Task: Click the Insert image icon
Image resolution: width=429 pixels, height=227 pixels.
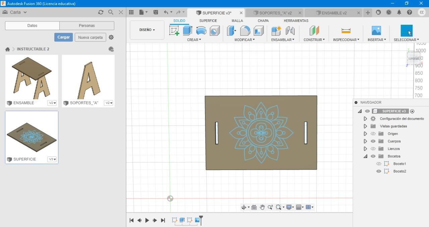Action: (x=376, y=31)
